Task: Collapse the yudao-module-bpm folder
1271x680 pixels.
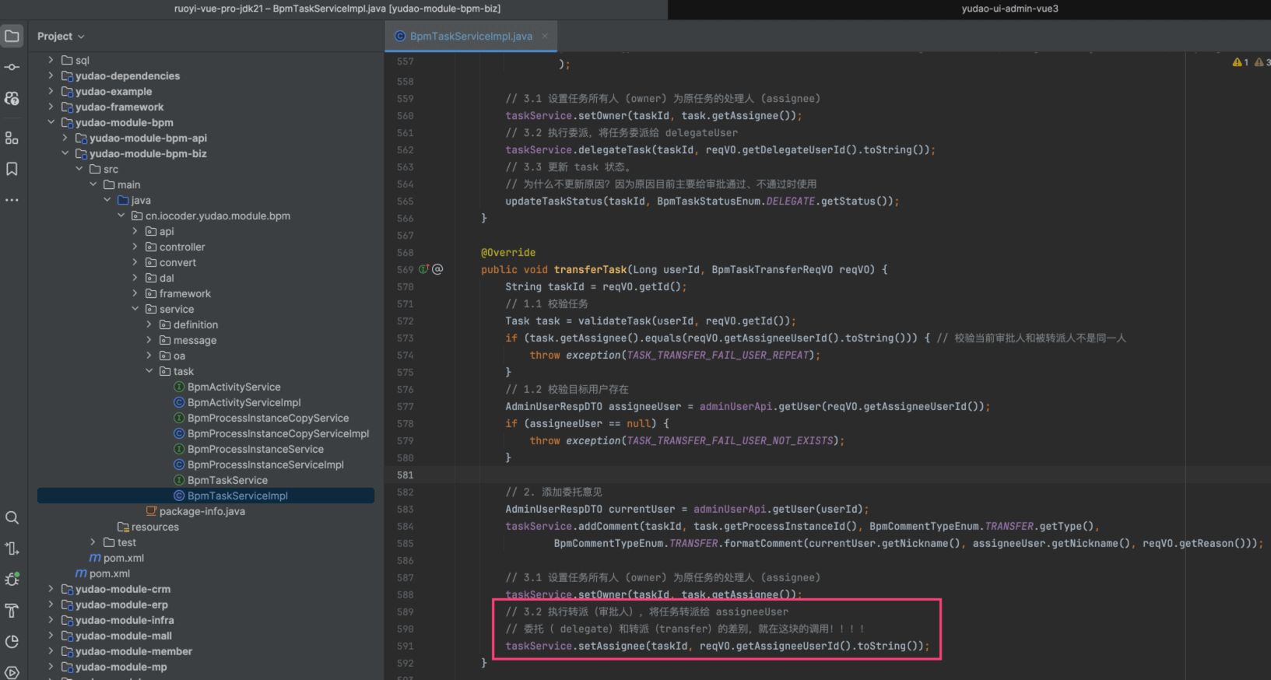Action: click(x=51, y=122)
